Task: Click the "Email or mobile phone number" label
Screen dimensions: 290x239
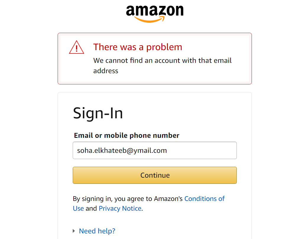Action: click(127, 135)
